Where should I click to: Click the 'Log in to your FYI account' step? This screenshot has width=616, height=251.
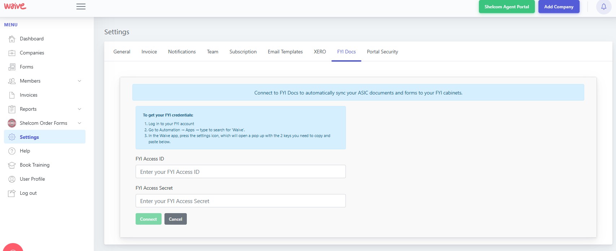[x=171, y=124]
